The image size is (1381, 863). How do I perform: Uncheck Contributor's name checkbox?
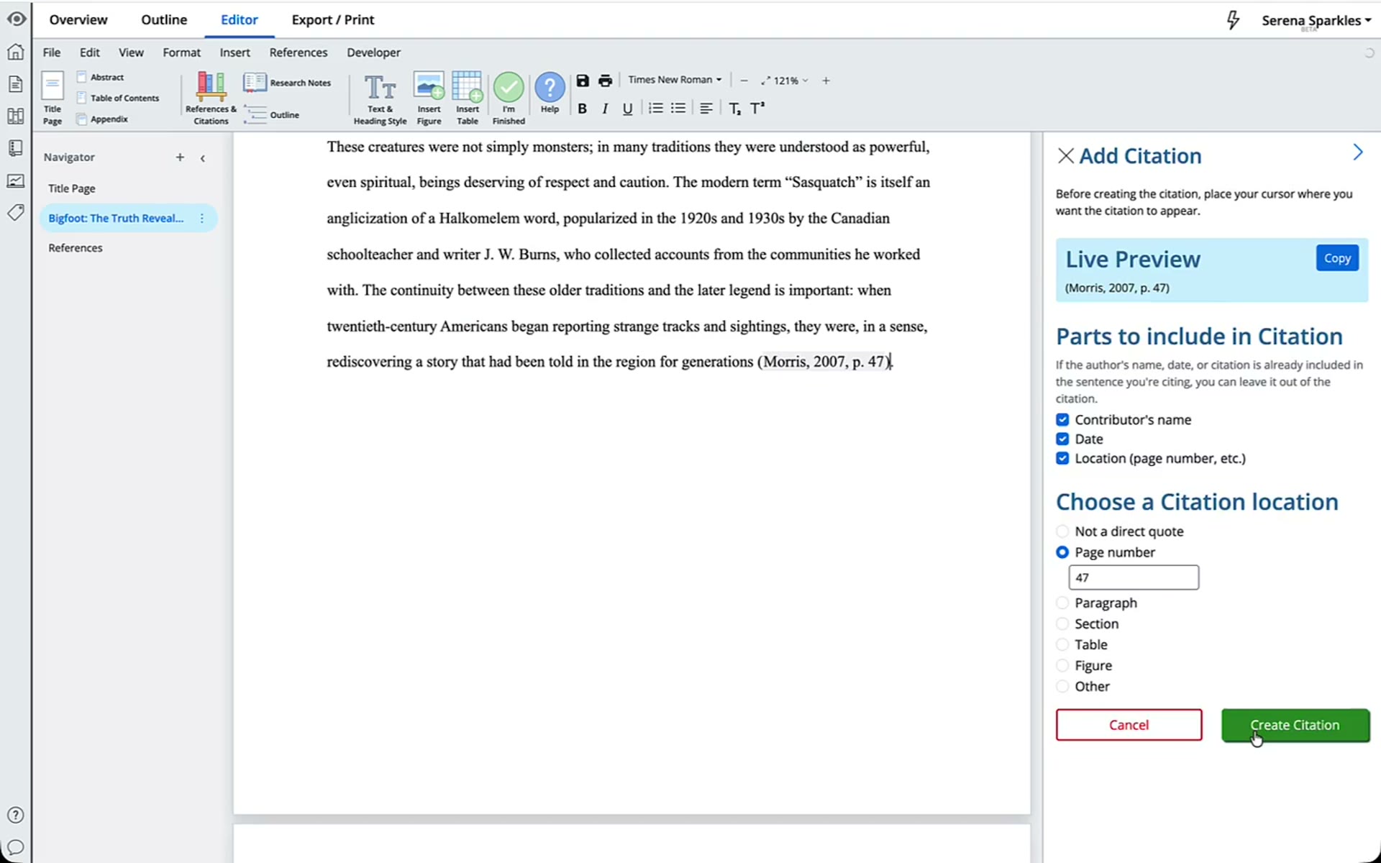pyautogui.click(x=1062, y=419)
